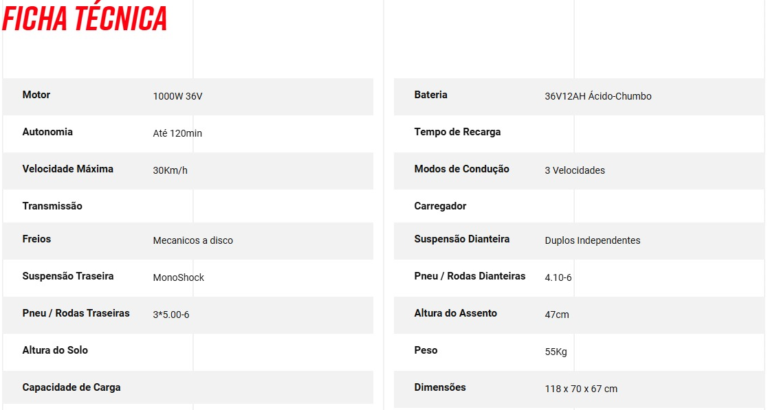This screenshot has width=768, height=410.
Task: Click the Bateria row label
Action: click(430, 95)
